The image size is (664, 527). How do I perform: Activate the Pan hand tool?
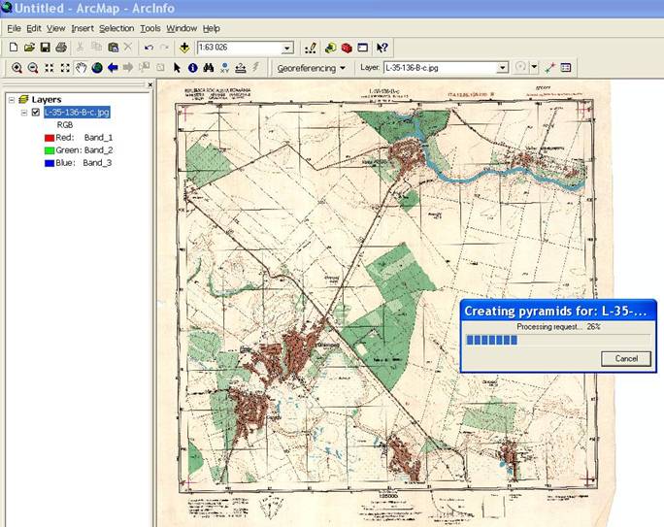coord(82,68)
